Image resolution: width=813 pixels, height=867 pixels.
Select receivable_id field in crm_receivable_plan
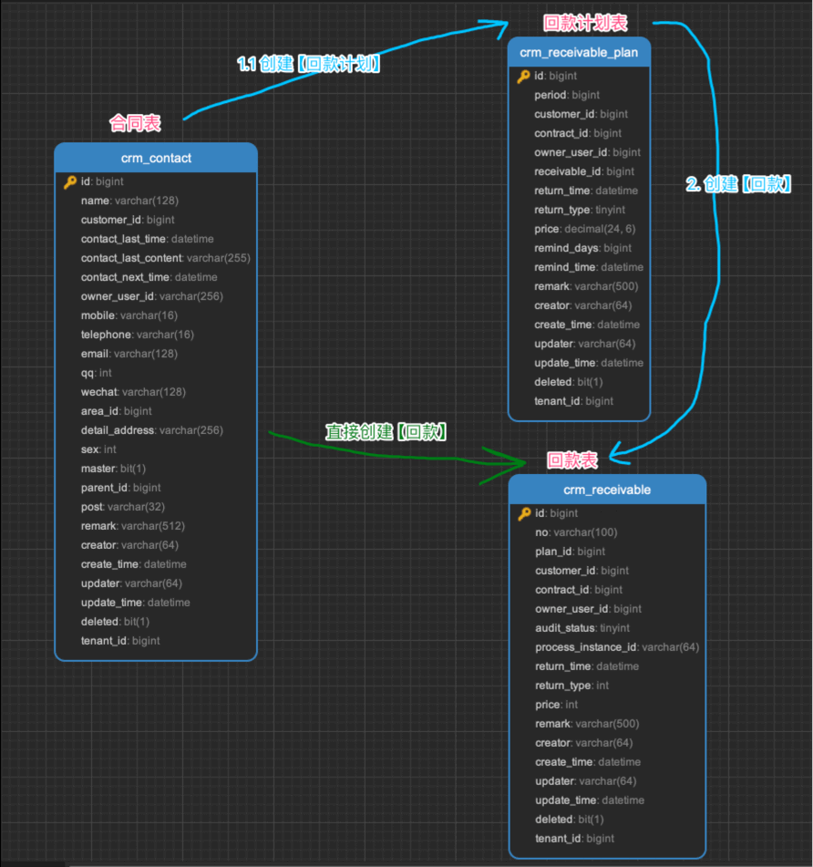pyautogui.click(x=583, y=171)
